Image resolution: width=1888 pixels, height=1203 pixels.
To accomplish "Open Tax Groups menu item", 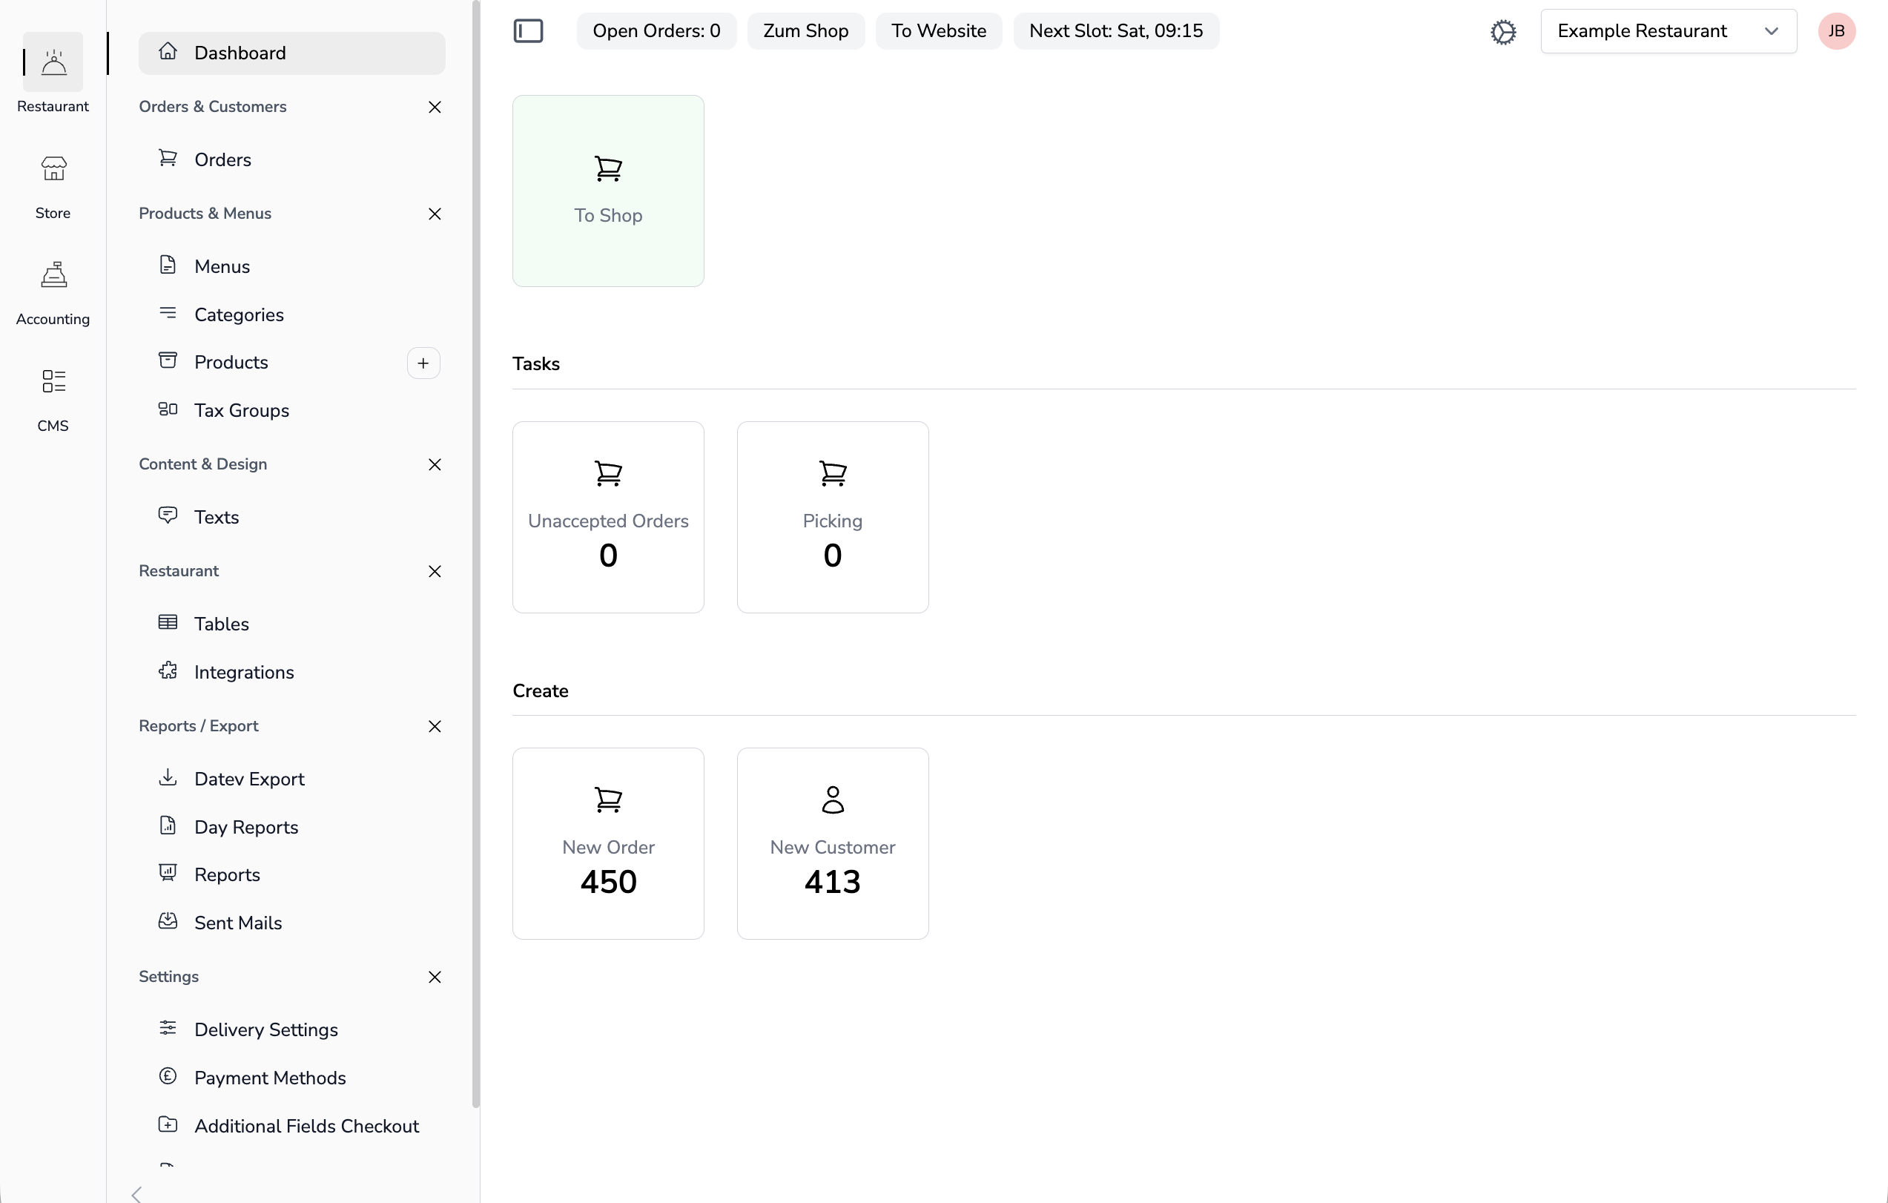I will click(x=242, y=410).
